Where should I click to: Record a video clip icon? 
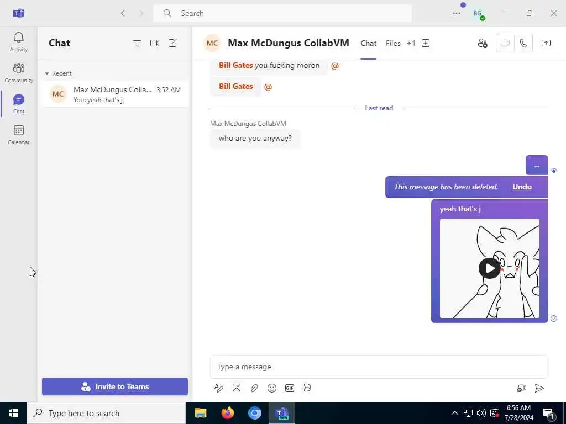522,388
